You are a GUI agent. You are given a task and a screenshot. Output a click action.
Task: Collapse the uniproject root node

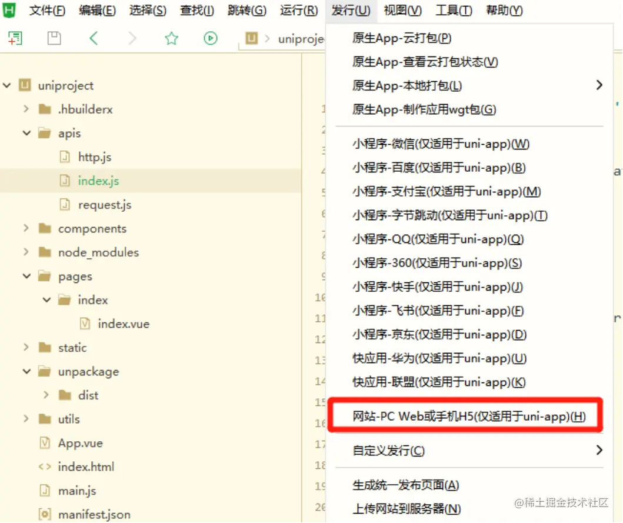[6, 85]
